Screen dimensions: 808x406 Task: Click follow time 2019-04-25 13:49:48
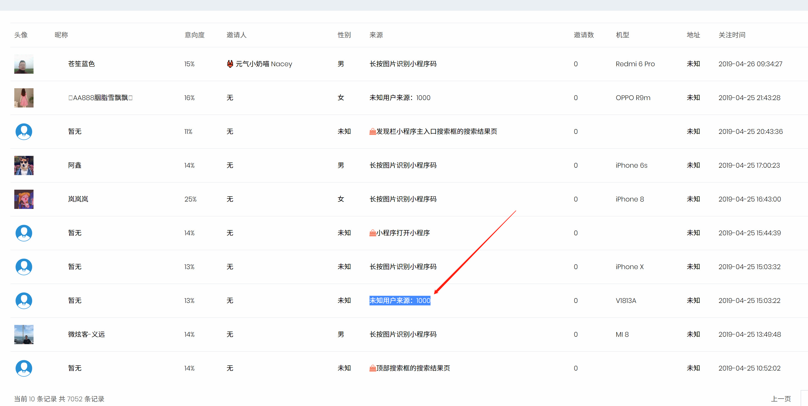[750, 335]
